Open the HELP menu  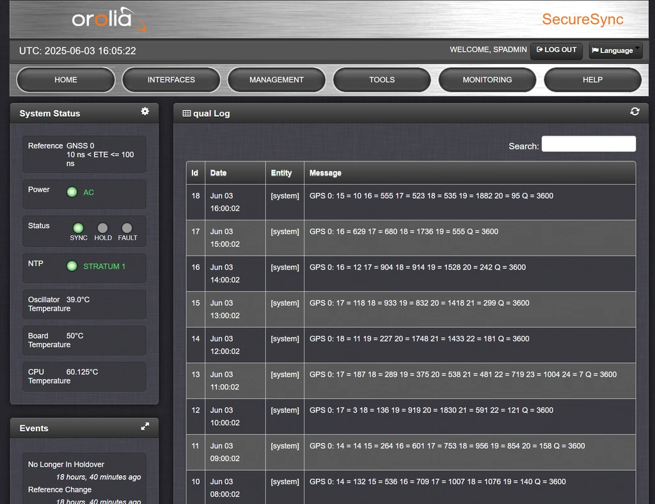[592, 79]
